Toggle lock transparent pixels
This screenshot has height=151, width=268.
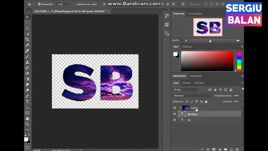pyautogui.click(x=187, y=102)
